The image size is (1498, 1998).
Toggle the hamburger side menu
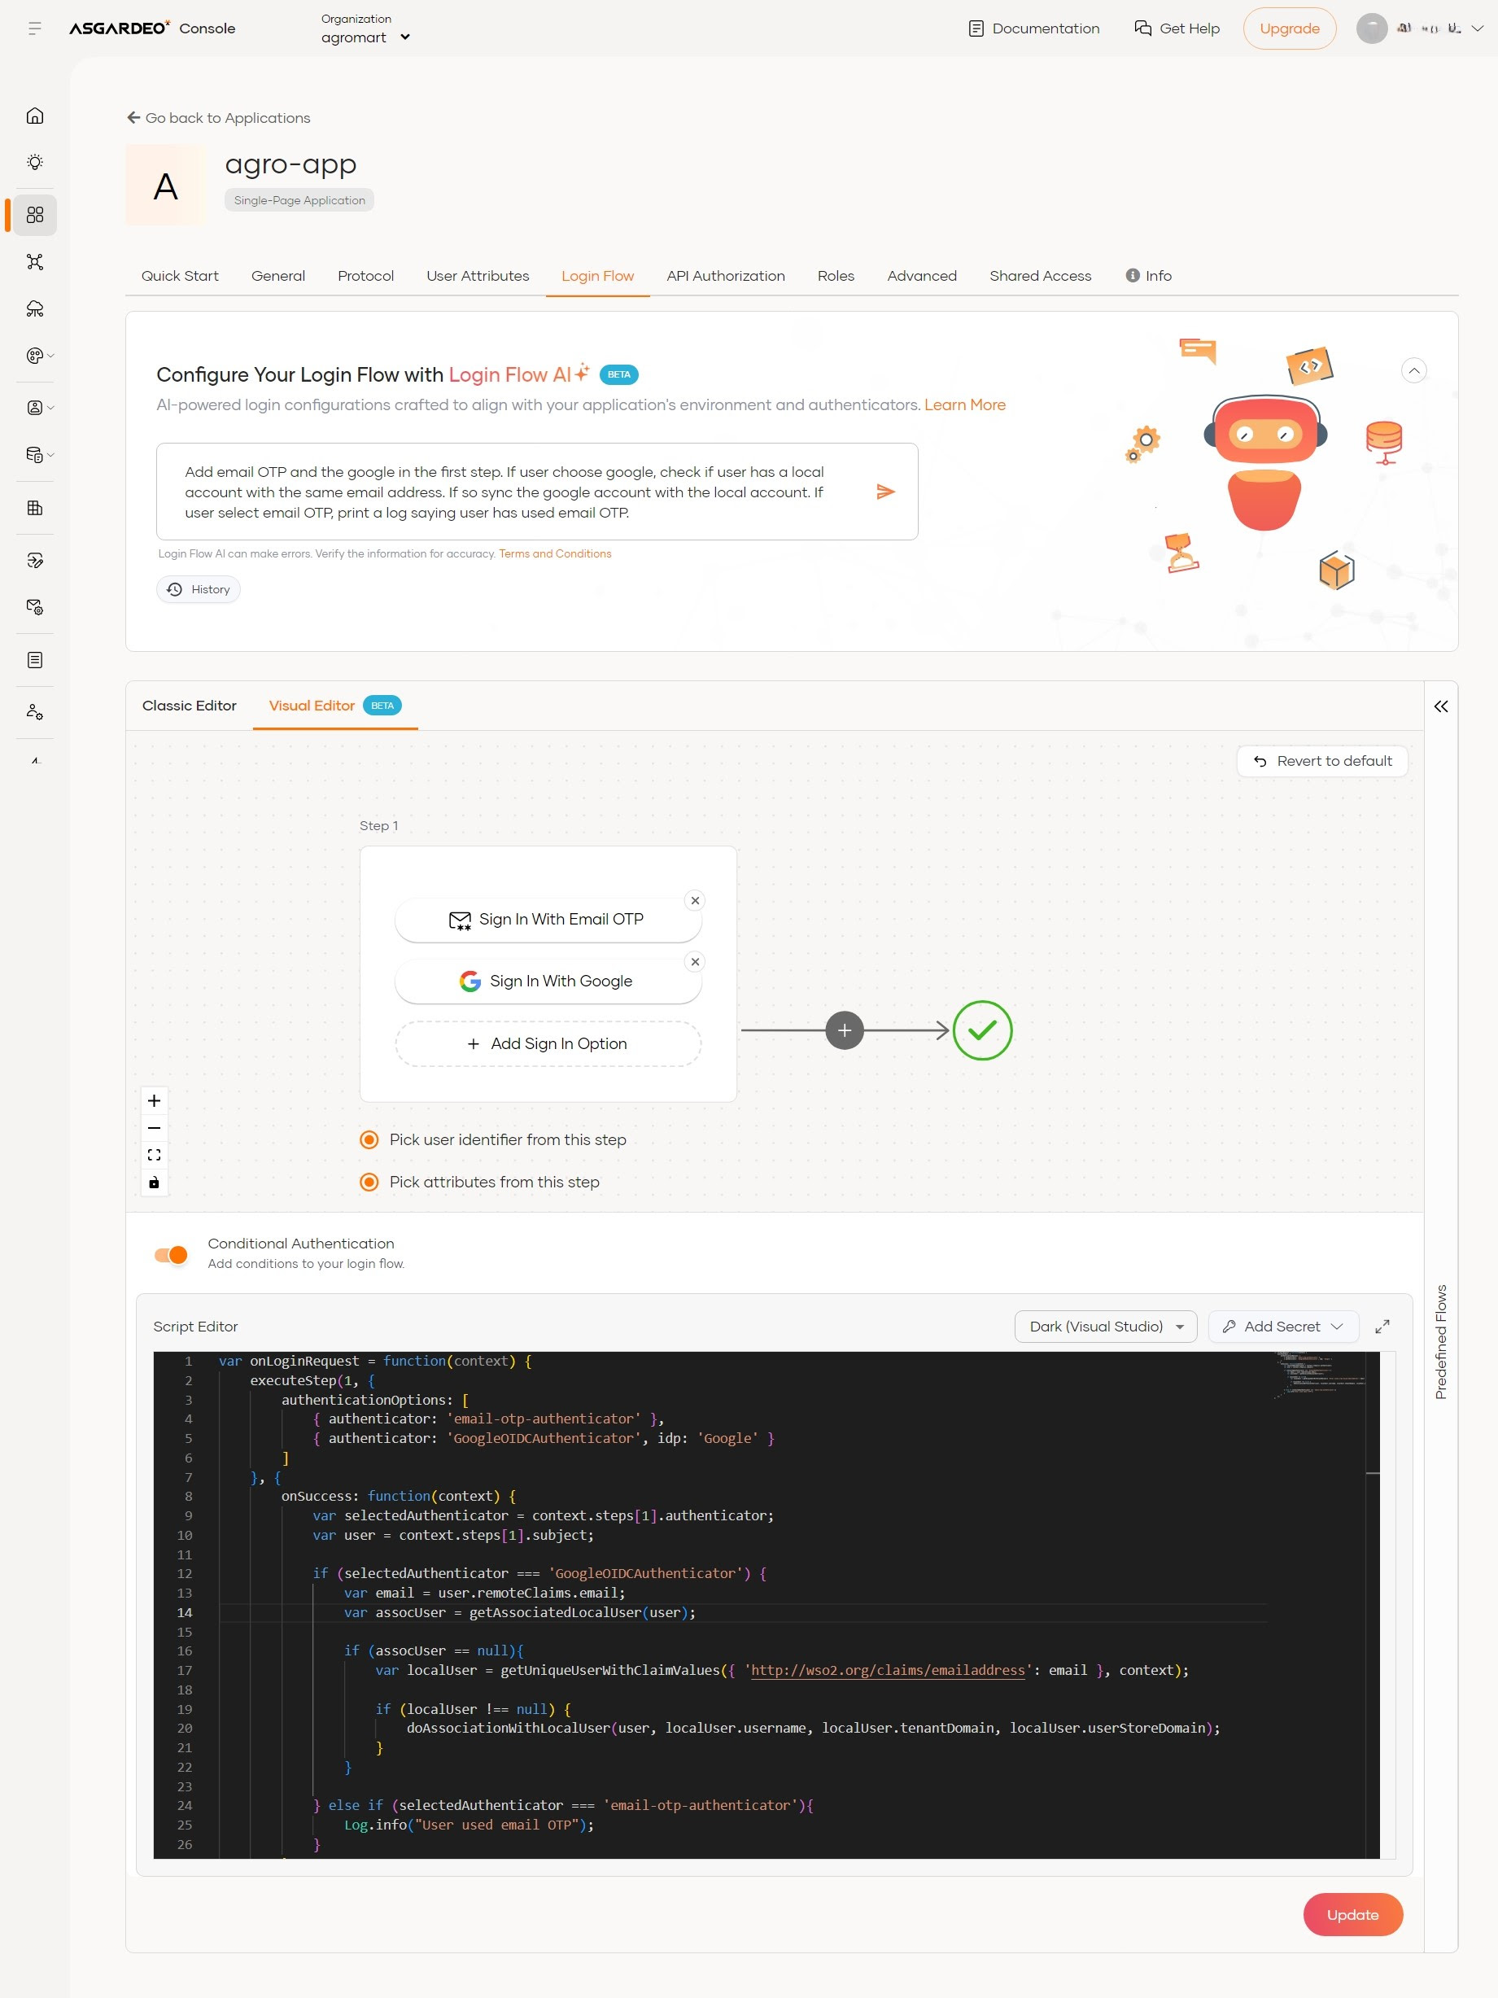tap(34, 29)
